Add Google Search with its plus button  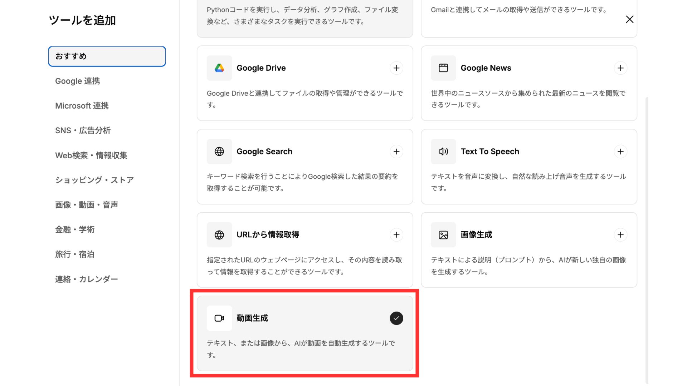[396, 152]
